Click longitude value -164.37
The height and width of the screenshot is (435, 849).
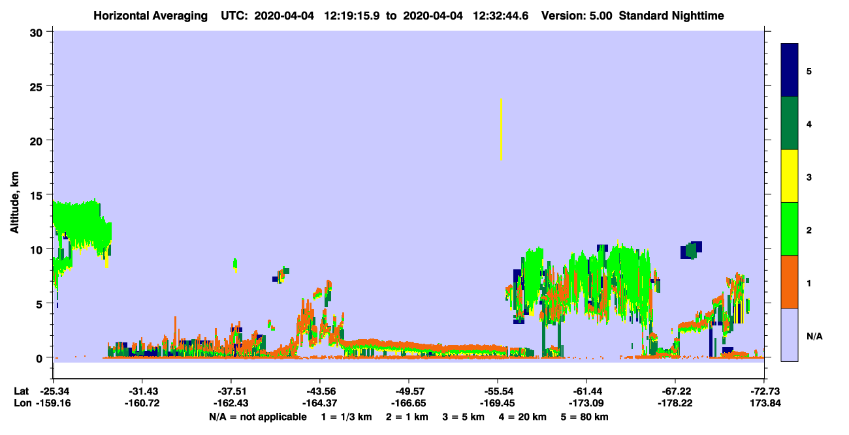pyautogui.click(x=320, y=403)
